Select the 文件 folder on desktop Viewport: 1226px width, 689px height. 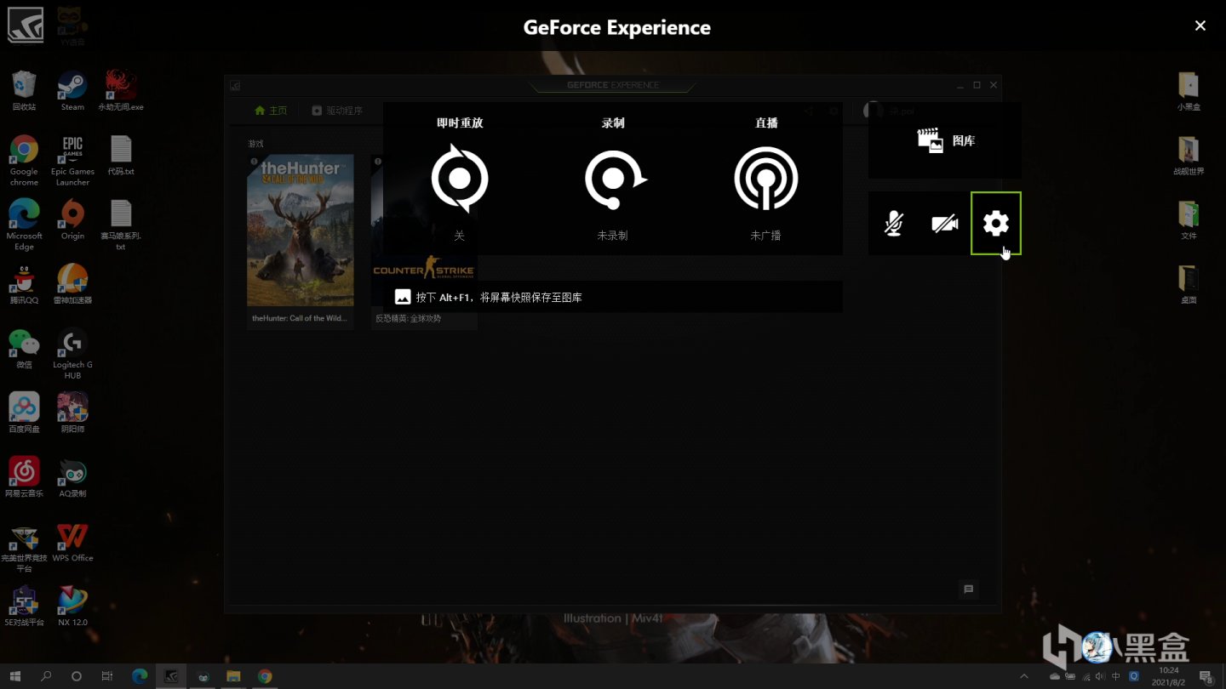point(1189,220)
